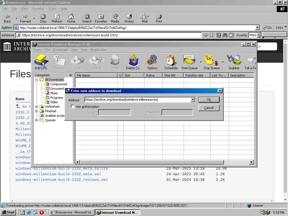The height and width of the screenshot is (216, 288).
Task: Open the IDM Downloads menu
Action: point(60,50)
